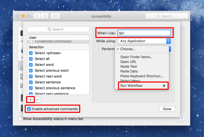Select Press Keyboard Shortcut... option

[x=142, y=76]
